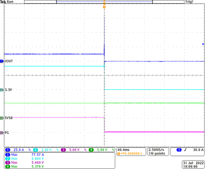Click the orange trigger position marker
This screenshot has height=169, width=205.
click(104, 7)
